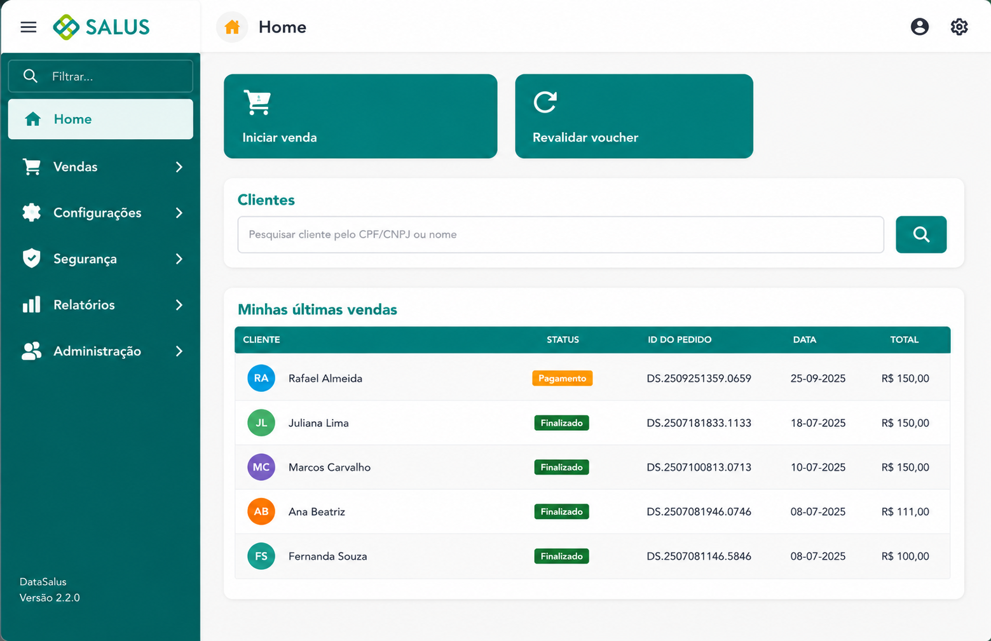Click the Revalidar voucher button
Screen dimensions: 991x641
click(x=634, y=116)
